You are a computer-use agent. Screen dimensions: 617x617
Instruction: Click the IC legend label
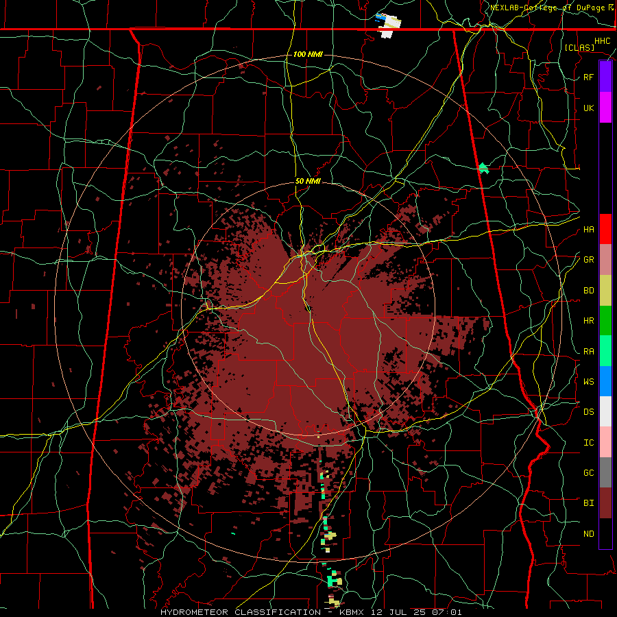point(588,443)
